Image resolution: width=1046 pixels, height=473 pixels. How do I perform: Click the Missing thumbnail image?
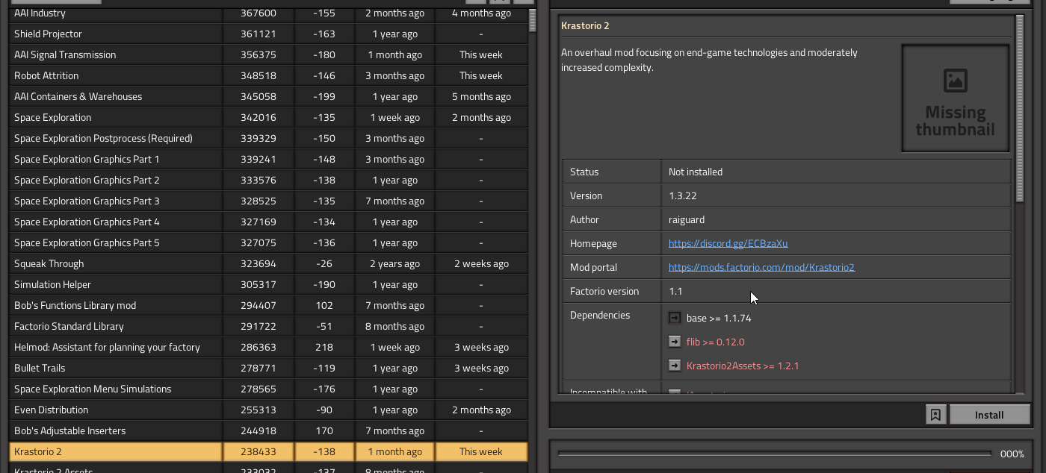955,98
